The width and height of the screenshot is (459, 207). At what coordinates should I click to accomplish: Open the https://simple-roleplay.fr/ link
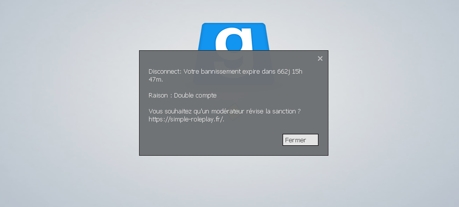point(186,119)
